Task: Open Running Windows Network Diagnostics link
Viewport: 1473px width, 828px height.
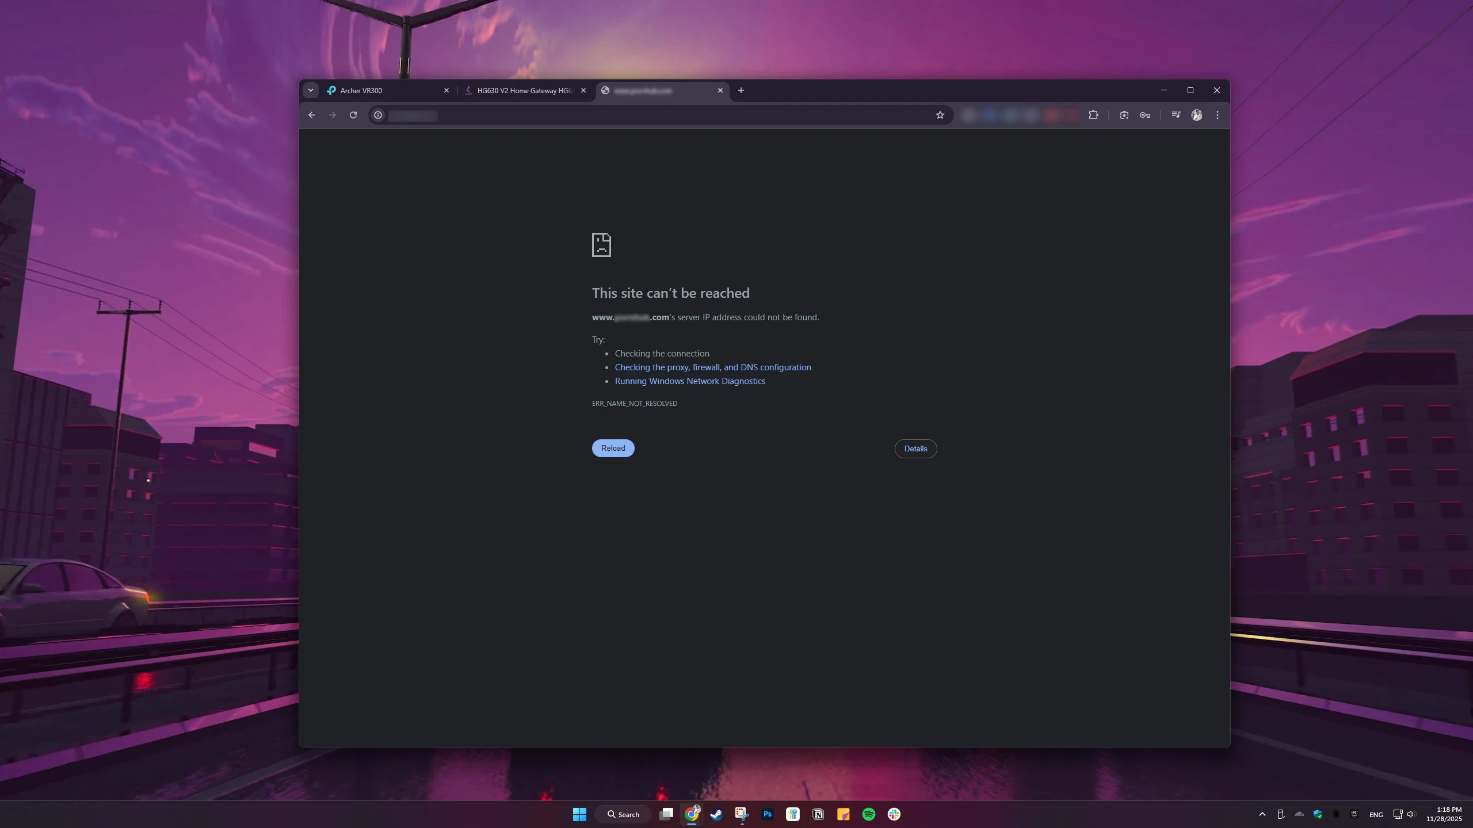Action: click(x=690, y=381)
